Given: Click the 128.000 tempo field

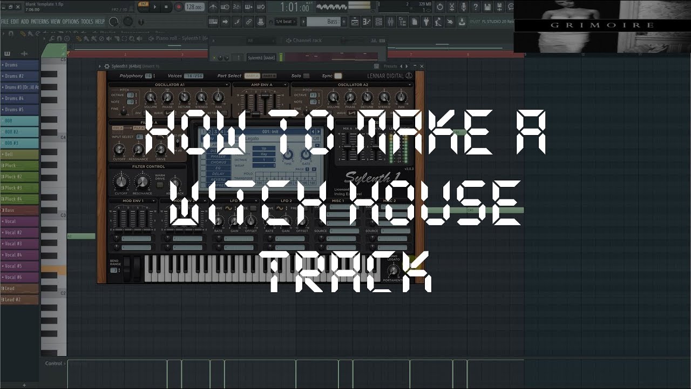Looking at the screenshot, I should pyautogui.click(x=194, y=6).
